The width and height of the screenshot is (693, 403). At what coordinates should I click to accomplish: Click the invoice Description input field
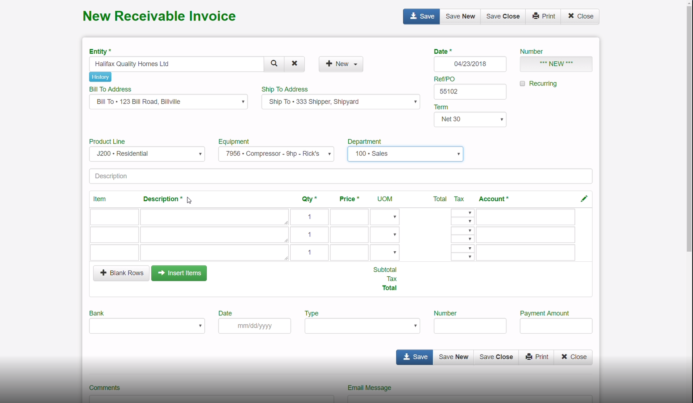tap(341, 176)
